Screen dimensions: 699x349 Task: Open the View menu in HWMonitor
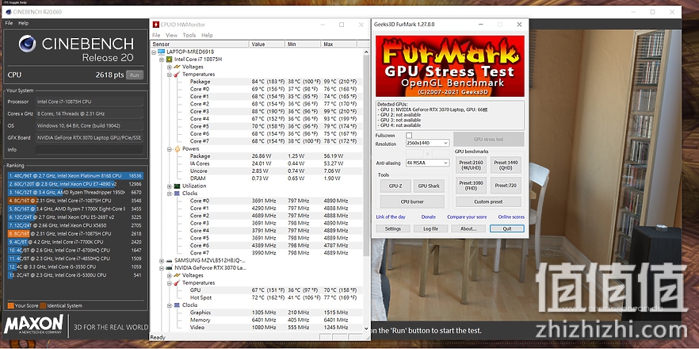(x=171, y=35)
